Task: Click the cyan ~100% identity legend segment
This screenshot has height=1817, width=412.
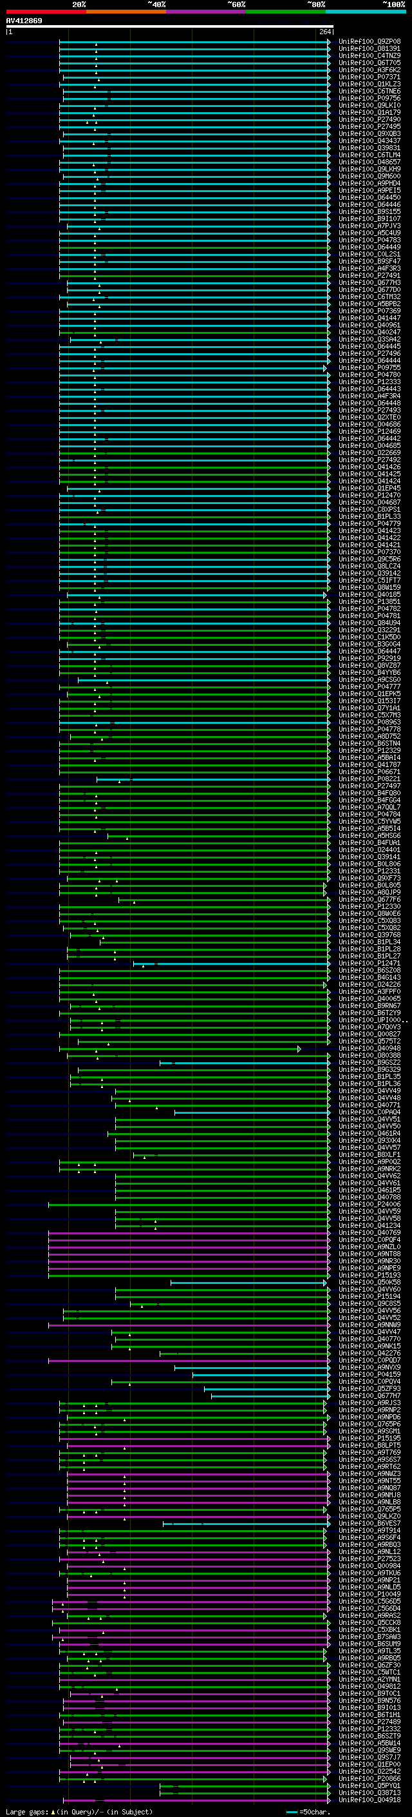Action: [366, 12]
